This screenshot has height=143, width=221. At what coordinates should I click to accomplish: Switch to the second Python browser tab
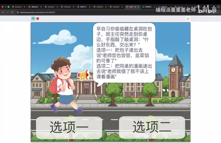pyautogui.click(x=67, y=7)
